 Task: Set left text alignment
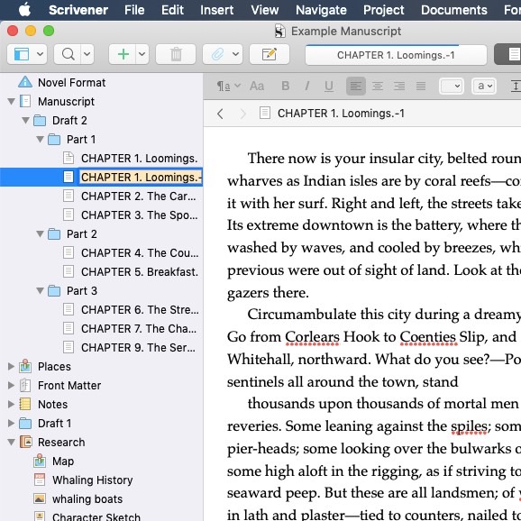(x=356, y=86)
